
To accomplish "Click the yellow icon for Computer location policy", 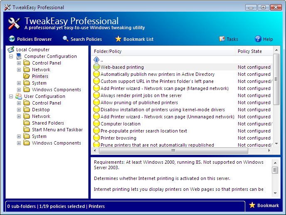I will pos(96,124).
